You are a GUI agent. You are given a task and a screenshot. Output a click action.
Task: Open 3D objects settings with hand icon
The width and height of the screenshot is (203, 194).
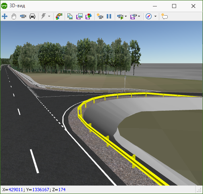(59, 17)
